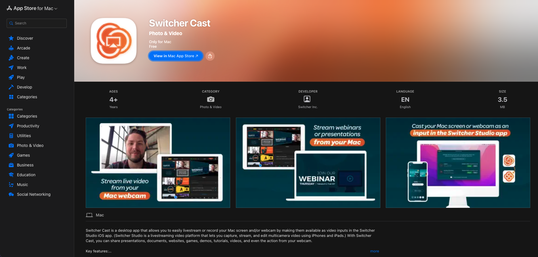Click the Business briefcase icon
Screen dimensions: 538x257
(x=11, y=165)
